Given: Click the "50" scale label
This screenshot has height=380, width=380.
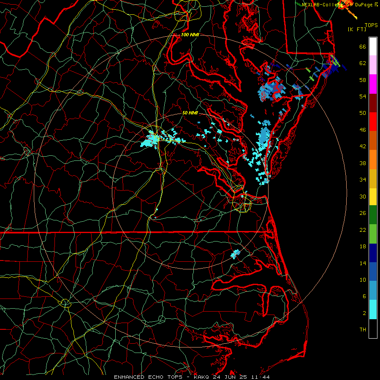Looking at the screenshot, I should pyautogui.click(x=363, y=113).
